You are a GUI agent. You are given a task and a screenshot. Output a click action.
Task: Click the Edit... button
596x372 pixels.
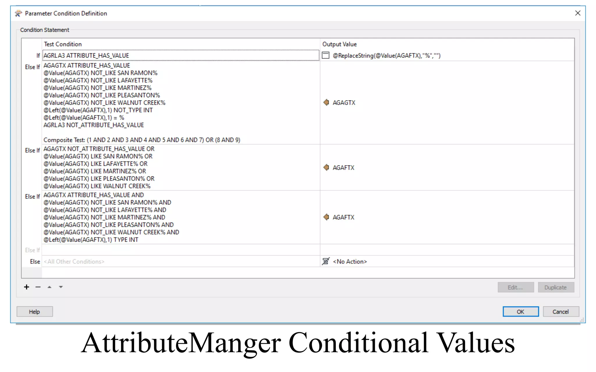click(x=516, y=287)
